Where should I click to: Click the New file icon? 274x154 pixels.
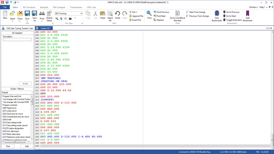[x=5, y=14]
